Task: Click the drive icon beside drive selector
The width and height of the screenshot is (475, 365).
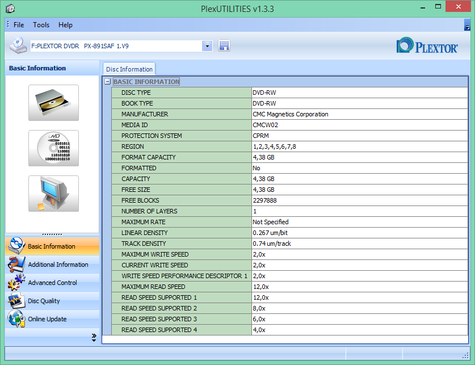Action: 18,45
